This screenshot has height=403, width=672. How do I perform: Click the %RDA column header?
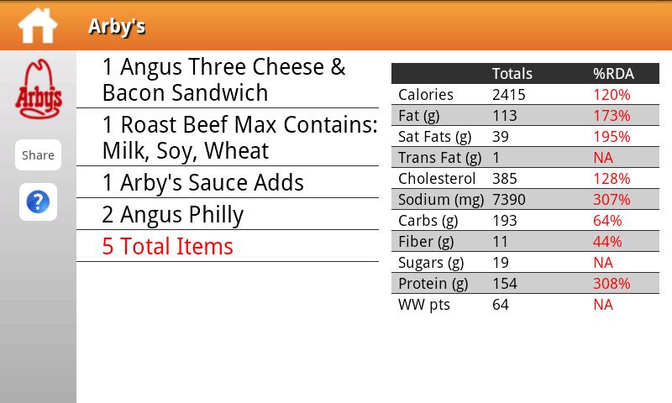point(613,74)
